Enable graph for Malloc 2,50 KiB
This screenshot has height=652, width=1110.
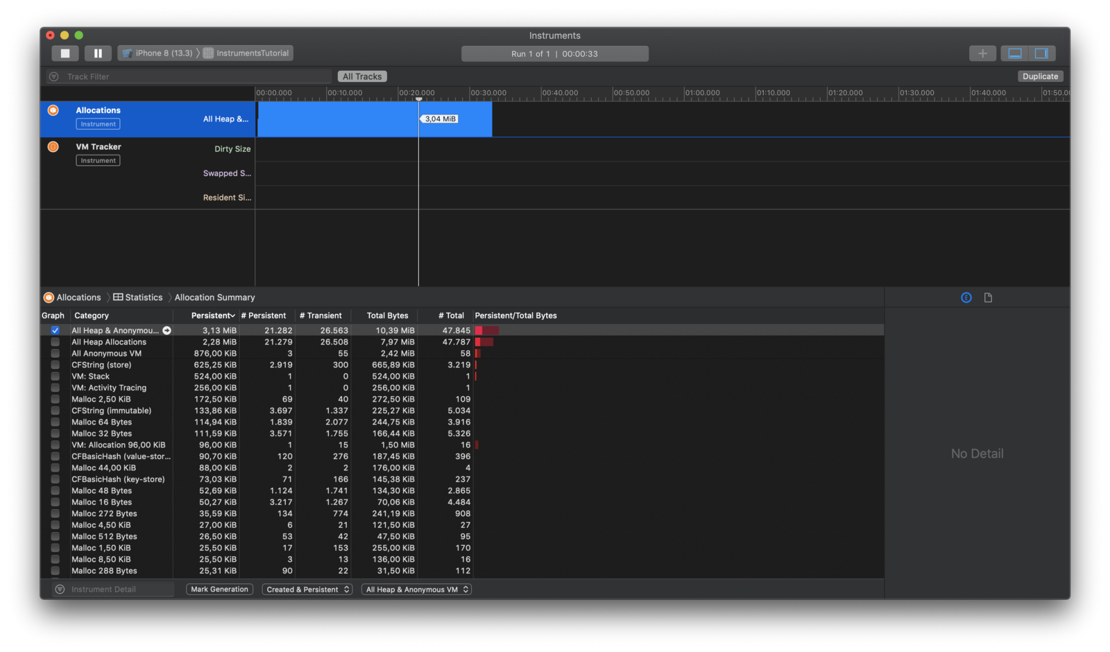[x=55, y=399]
